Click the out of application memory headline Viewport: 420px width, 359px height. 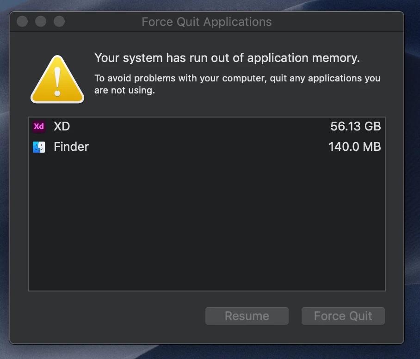(227, 58)
